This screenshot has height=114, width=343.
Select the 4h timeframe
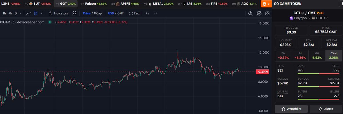(10, 13)
